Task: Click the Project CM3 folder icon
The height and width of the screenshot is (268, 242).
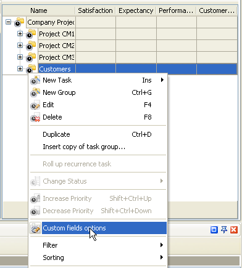Action: [x=31, y=57]
